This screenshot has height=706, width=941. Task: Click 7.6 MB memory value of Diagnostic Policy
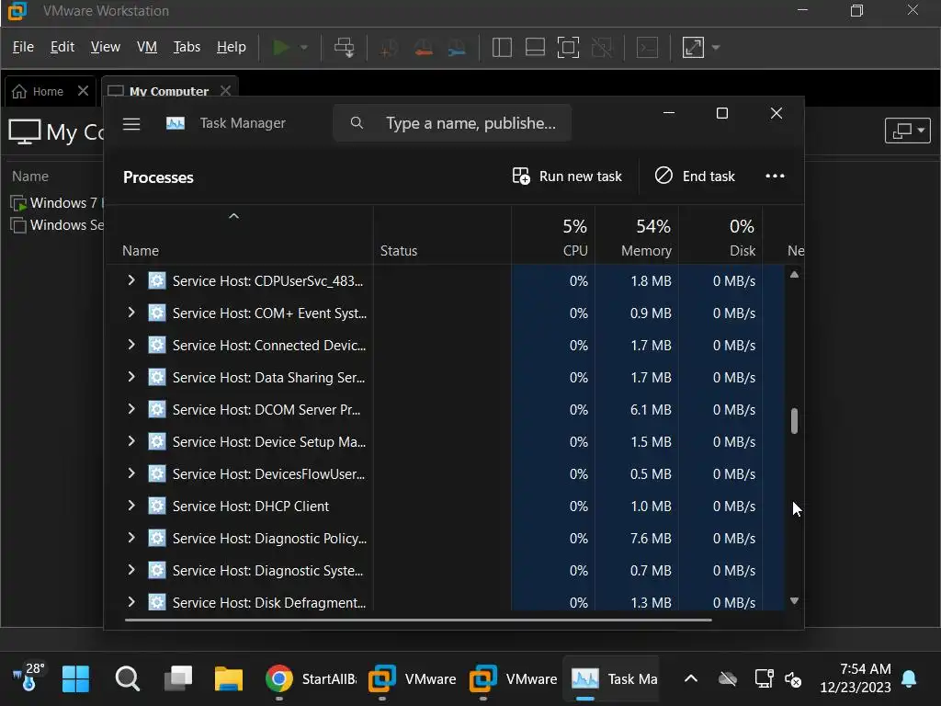[x=651, y=539]
